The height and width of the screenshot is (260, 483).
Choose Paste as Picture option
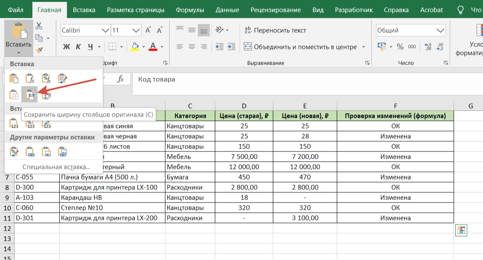[x=46, y=151]
